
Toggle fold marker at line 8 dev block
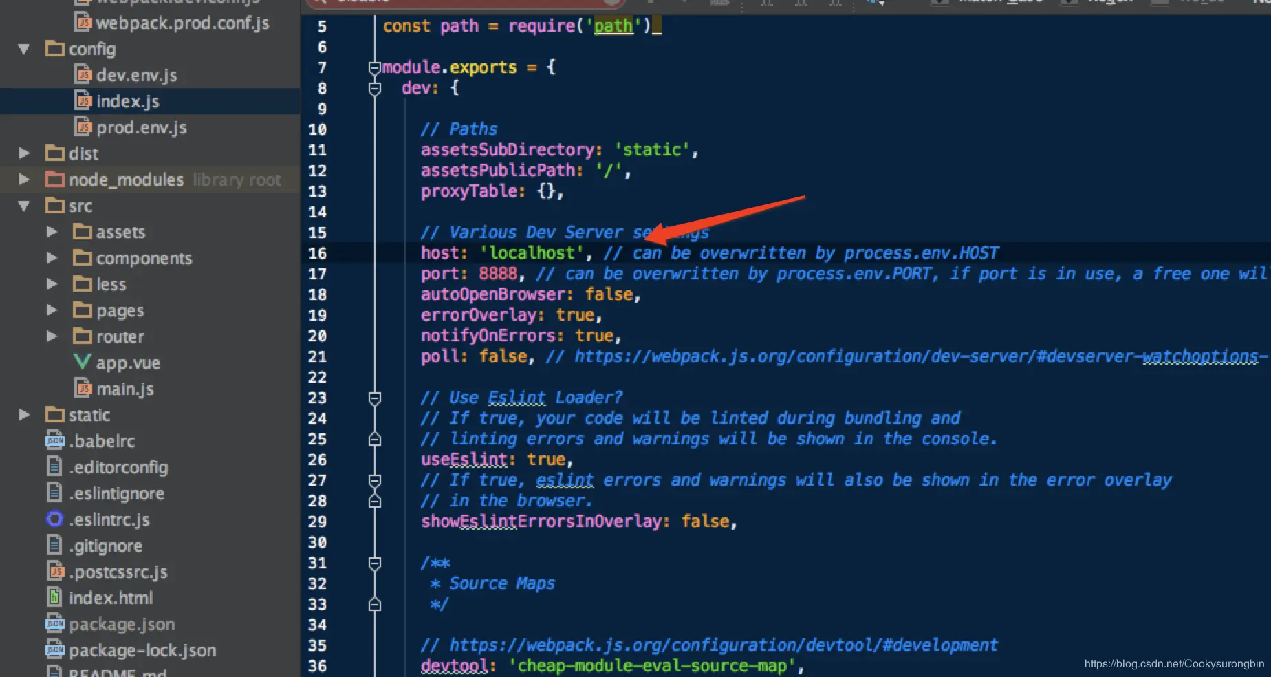tap(375, 88)
